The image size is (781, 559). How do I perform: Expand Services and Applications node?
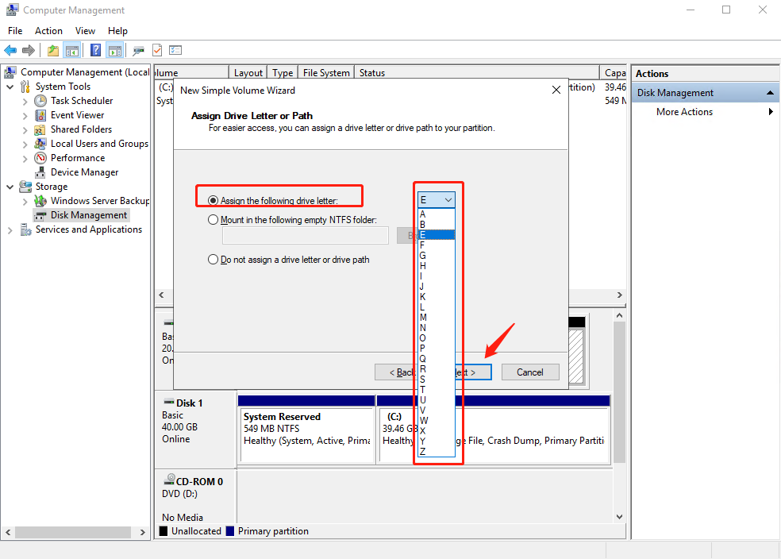coord(10,230)
